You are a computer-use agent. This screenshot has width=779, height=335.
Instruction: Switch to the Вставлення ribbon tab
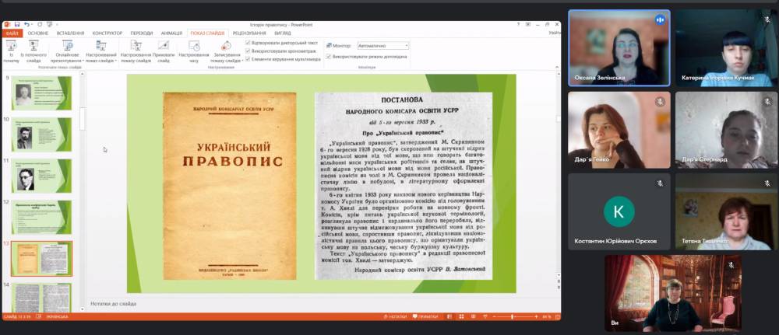tap(71, 33)
